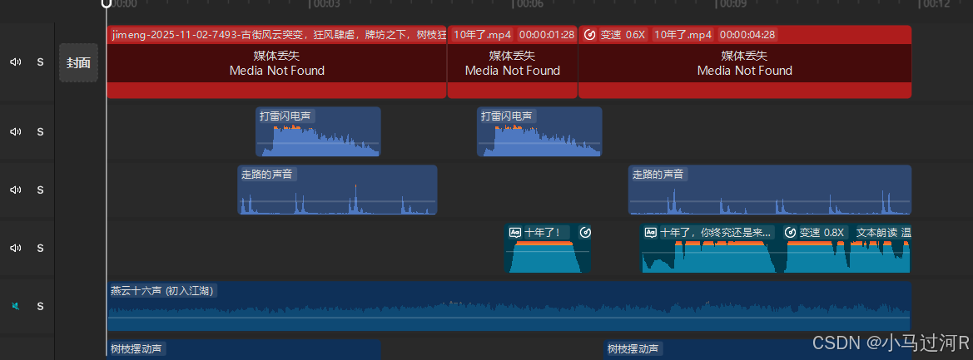Image resolution: width=973 pixels, height=360 pixels.
Task: Select the 燕云十六声 (初入江湖) music clip
Action: [x=509, y=306]
